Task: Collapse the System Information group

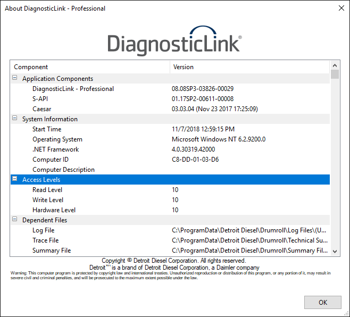Action: coord(14,118)
